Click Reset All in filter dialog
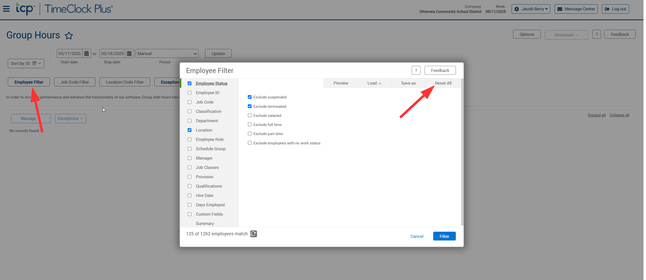 coord(443,83)
